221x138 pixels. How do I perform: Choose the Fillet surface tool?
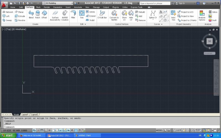[x=73, y=14]
